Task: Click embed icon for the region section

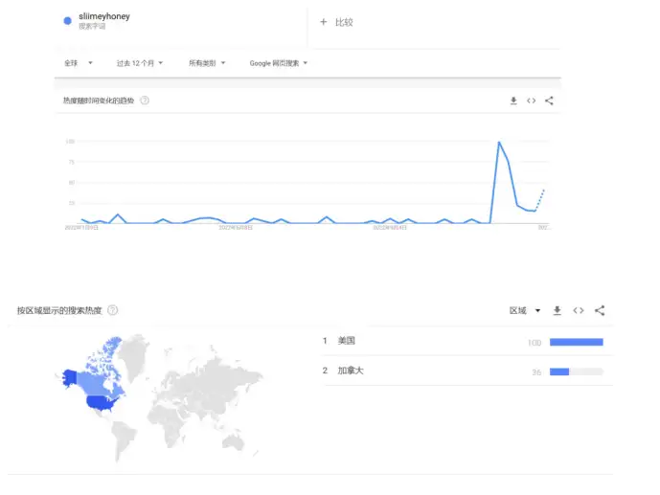Action: [579, 310]
